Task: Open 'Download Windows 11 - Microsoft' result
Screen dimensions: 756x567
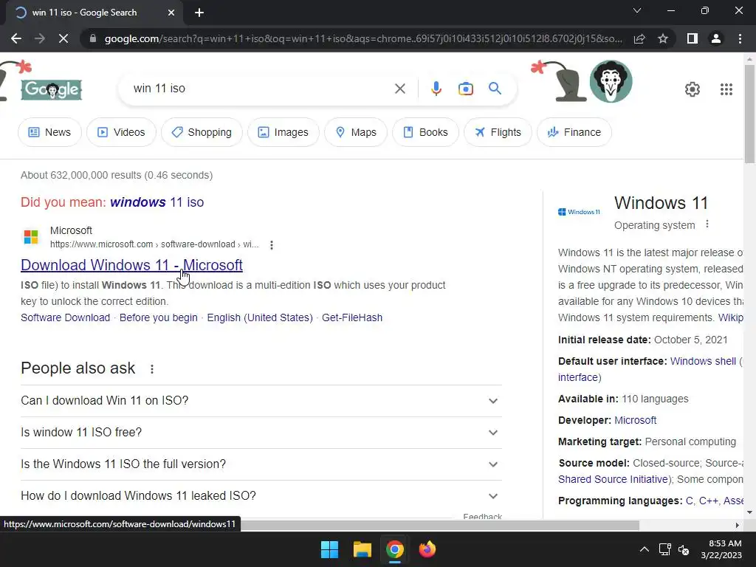Action: pyautogui.click(x=131, y=265)
